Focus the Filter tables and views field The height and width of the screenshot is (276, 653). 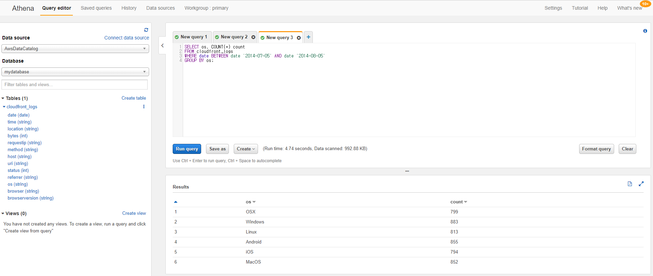click(75, 85)
